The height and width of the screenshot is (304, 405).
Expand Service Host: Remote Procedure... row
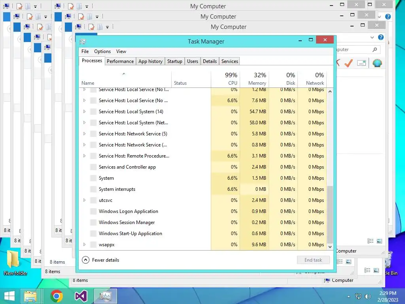(84, 156)
